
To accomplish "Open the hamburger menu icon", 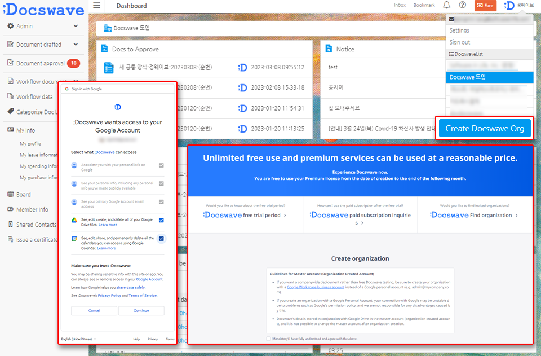I will pos(96,5).
